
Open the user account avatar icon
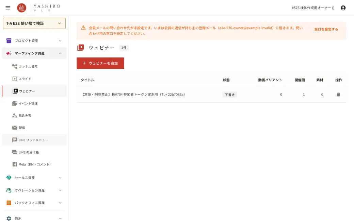point(343,8)
